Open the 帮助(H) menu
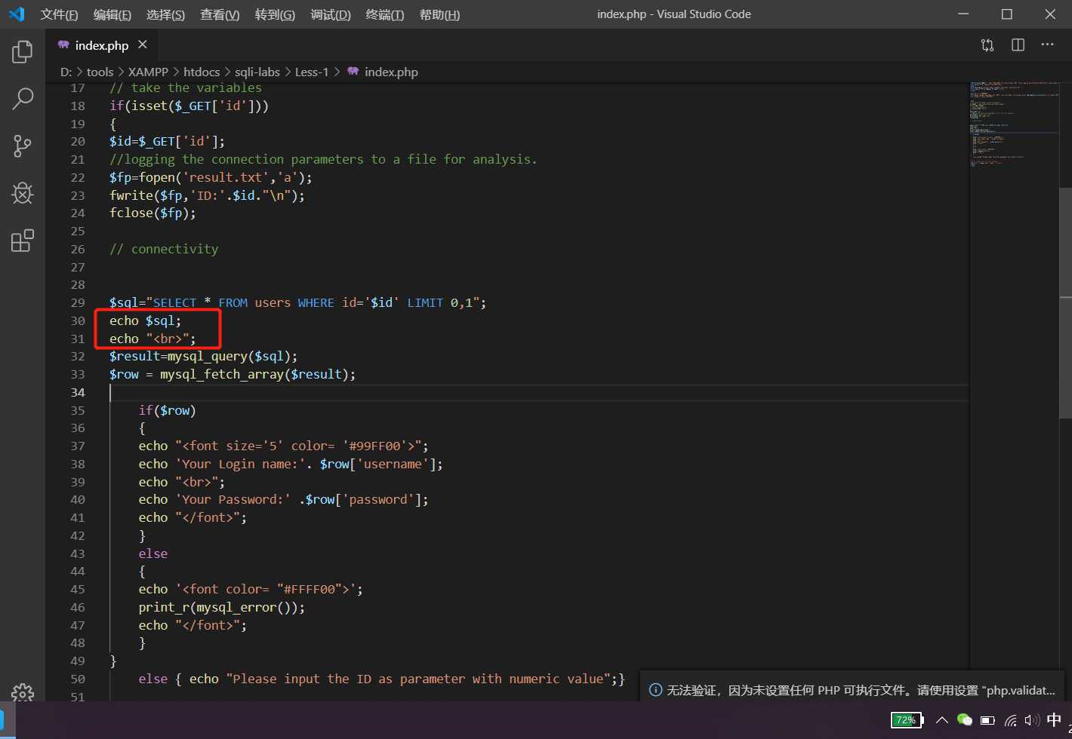Viewport: 1072px width, 739px height. coord(439,14)
